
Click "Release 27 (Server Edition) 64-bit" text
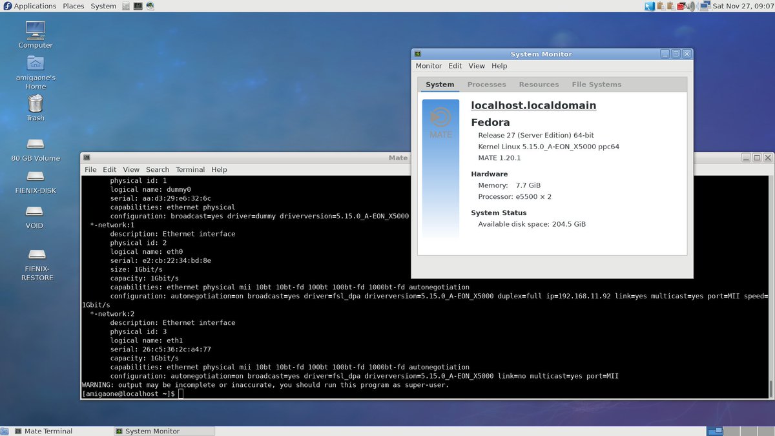coord(536,135)
